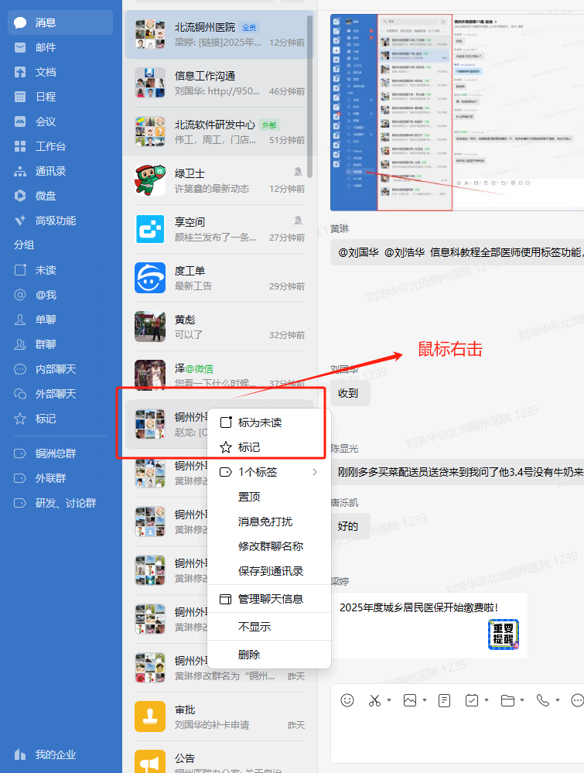Image resolution: width=584 pixels, height=773 pixels.
Task: Click the scissors screenshot tool
Action: point(374,700)
